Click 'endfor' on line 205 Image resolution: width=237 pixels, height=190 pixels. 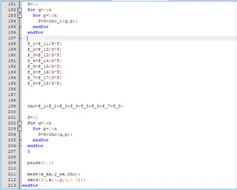[x=41, y=140]
